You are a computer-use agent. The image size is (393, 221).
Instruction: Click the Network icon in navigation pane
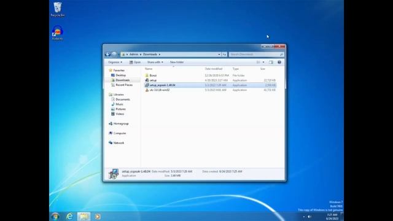(111, 143)
